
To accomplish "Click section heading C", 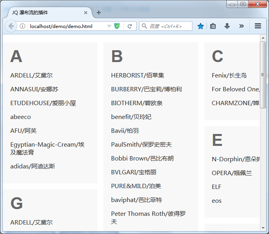I will pos(218,56).
